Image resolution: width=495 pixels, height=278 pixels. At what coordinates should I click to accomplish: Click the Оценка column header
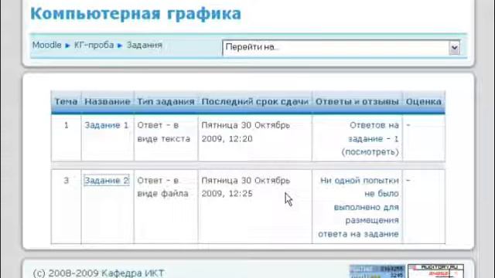tap(424, 102)
